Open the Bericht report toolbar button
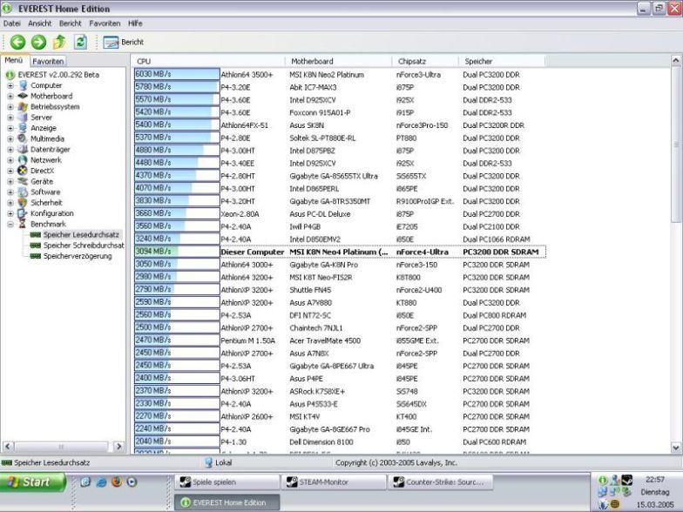The image size is (683, 512). coord(124,42)
